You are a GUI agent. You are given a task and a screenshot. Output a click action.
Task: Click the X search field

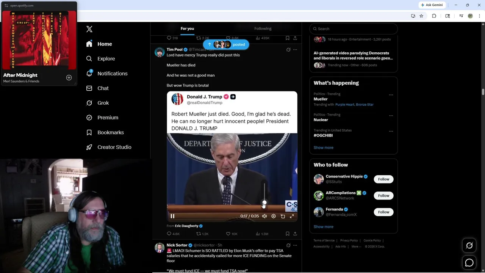354,29
